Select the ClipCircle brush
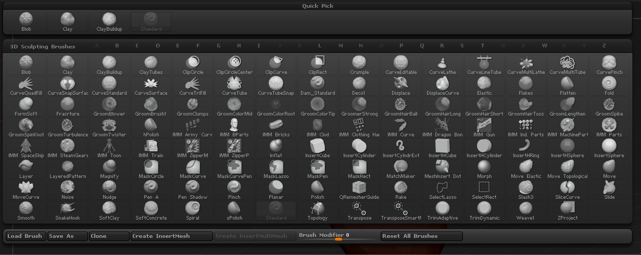The image size is (641, 255). click(x=193, y=66)
